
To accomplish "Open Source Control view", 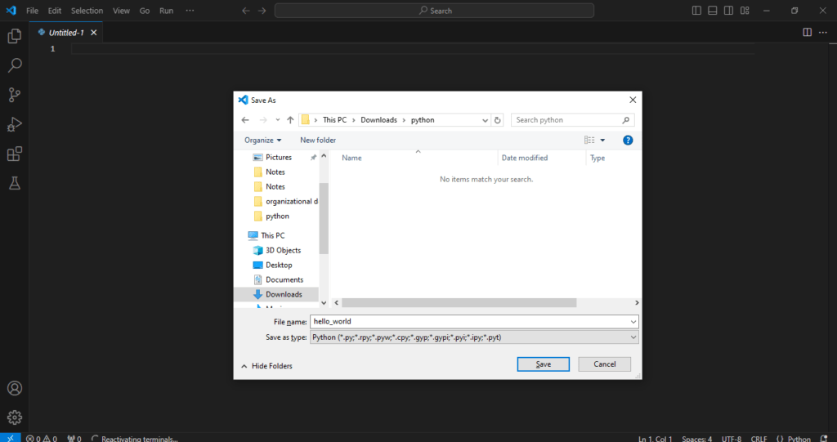I will (15, 95).
